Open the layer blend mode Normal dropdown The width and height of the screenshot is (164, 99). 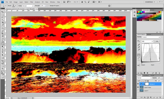(144, 78)
